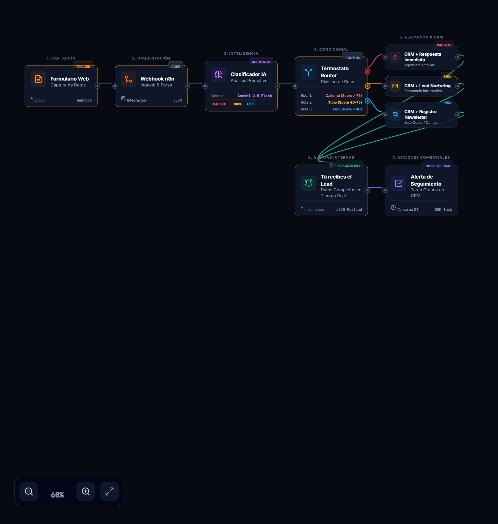The image size is (498, 524).
Task: Select the Webhook n8n node title
Action: point(157,79)
